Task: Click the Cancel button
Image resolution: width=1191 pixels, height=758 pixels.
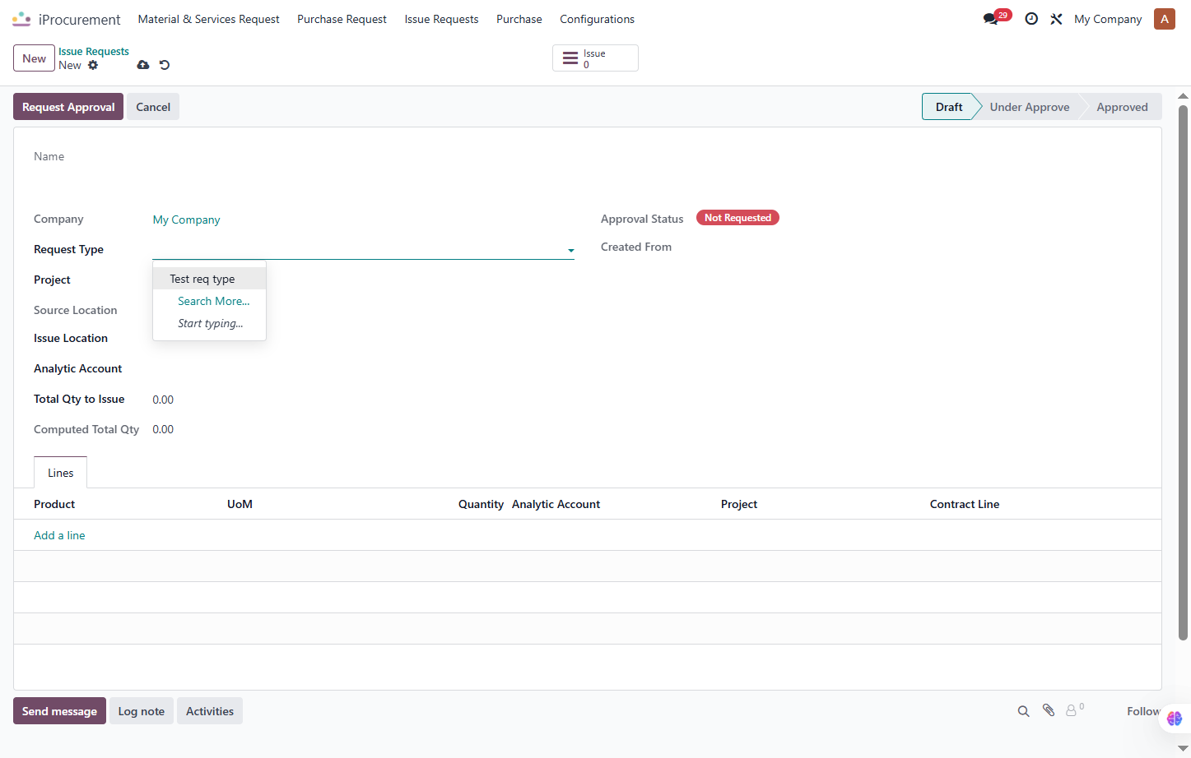Action: 153,107
